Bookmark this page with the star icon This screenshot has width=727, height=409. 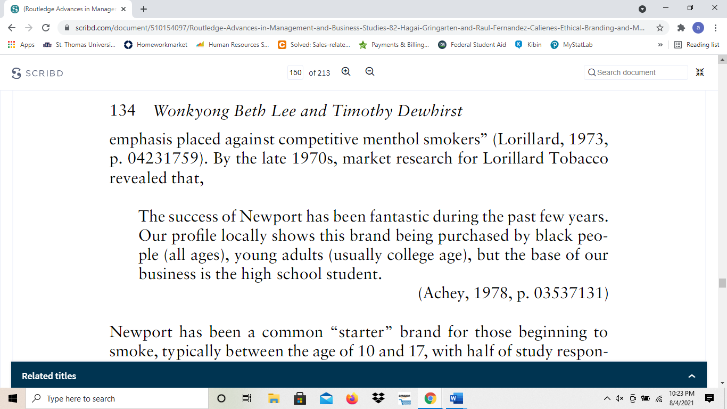[x=660, y=28]
